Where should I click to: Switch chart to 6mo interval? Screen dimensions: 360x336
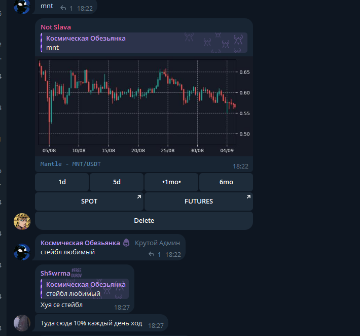(x=226, y=182)
